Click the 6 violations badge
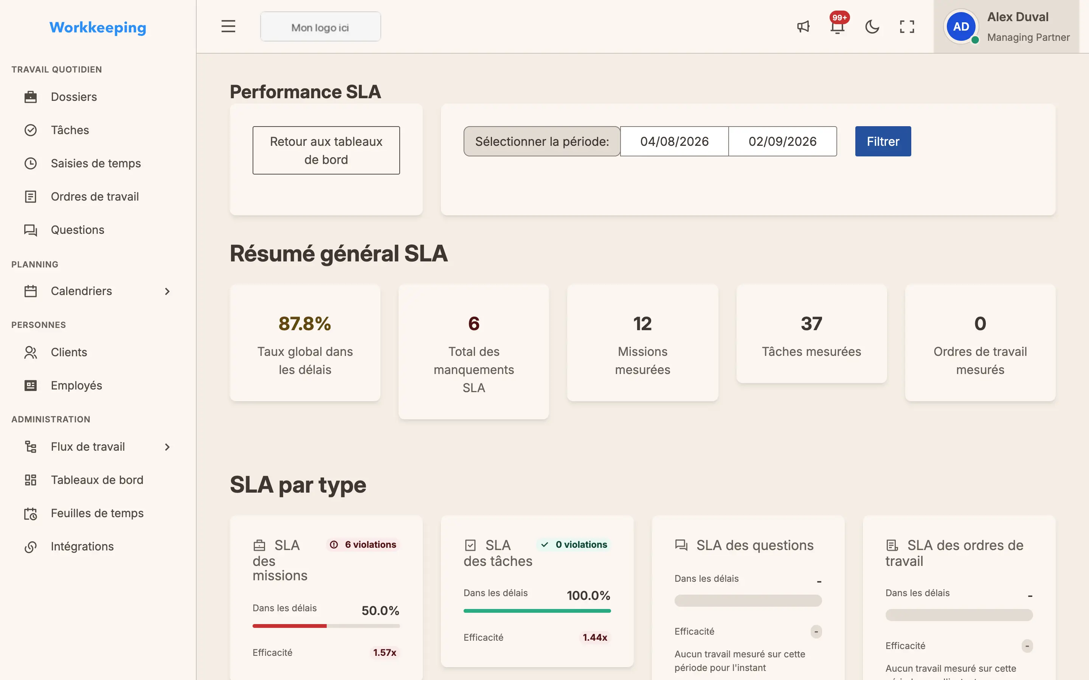This screenshot has width=1089, height=680. coord(363,545)
